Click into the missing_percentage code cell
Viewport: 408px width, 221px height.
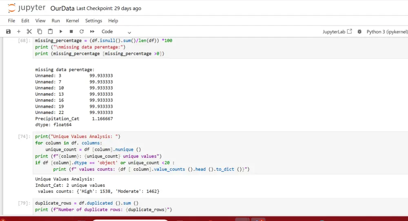pyautogui.click(x=220, y=47)
